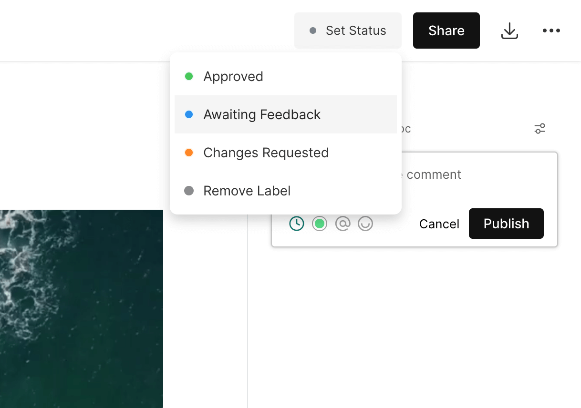The image size is (581, 408).
Task: Choose Awaiting Feedback status
Action: pyautogui.click(x=262, y=114)
